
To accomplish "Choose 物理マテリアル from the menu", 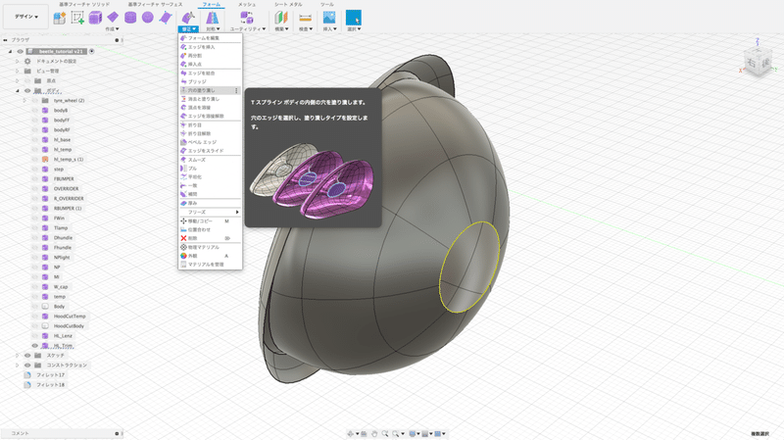I will coord(210,247).
